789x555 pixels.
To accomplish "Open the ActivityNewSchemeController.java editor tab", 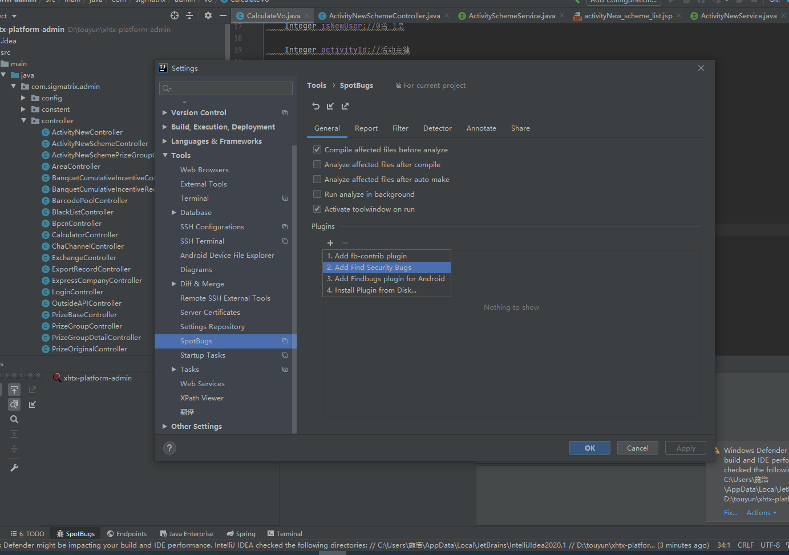I will coord(384,16).
